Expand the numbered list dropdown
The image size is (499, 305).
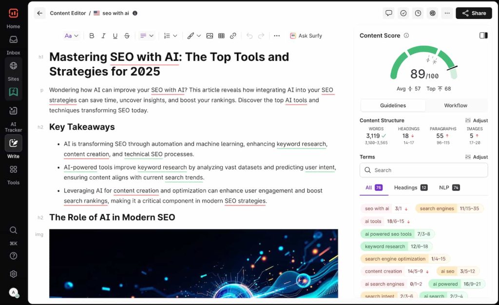click(170, 36)
